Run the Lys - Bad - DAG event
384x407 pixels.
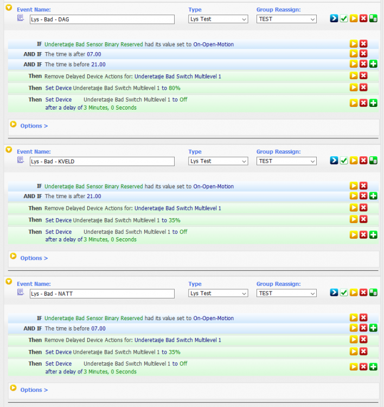(334, 19)
